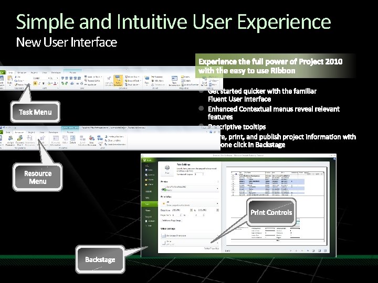Click the Bold button in the Task ribbon

(35, 83)
